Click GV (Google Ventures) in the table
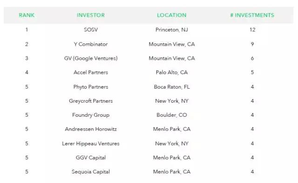The image size is (298, 183). [x=91, y=58]
